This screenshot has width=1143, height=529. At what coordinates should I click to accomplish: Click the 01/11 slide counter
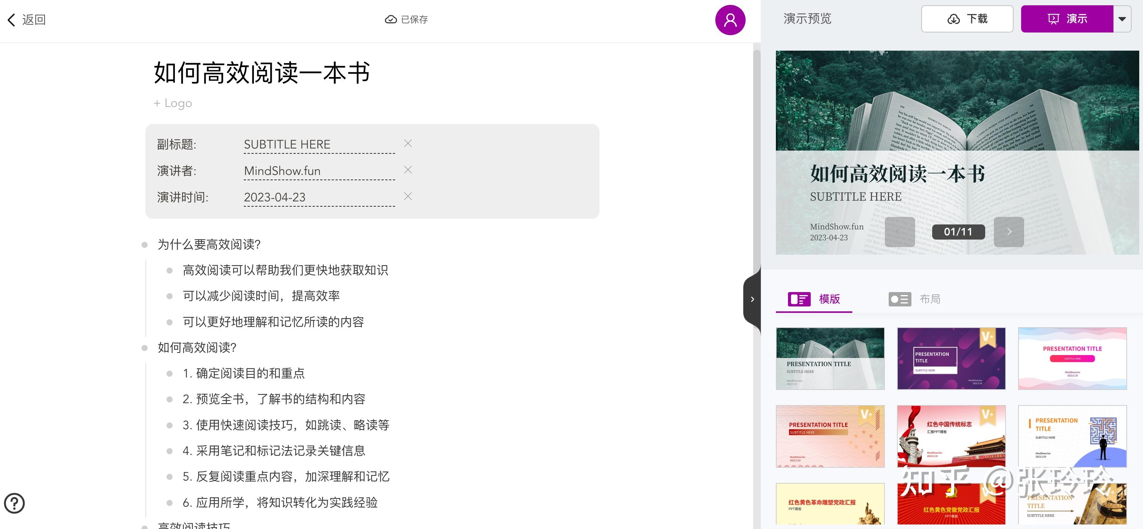(958, 232)
